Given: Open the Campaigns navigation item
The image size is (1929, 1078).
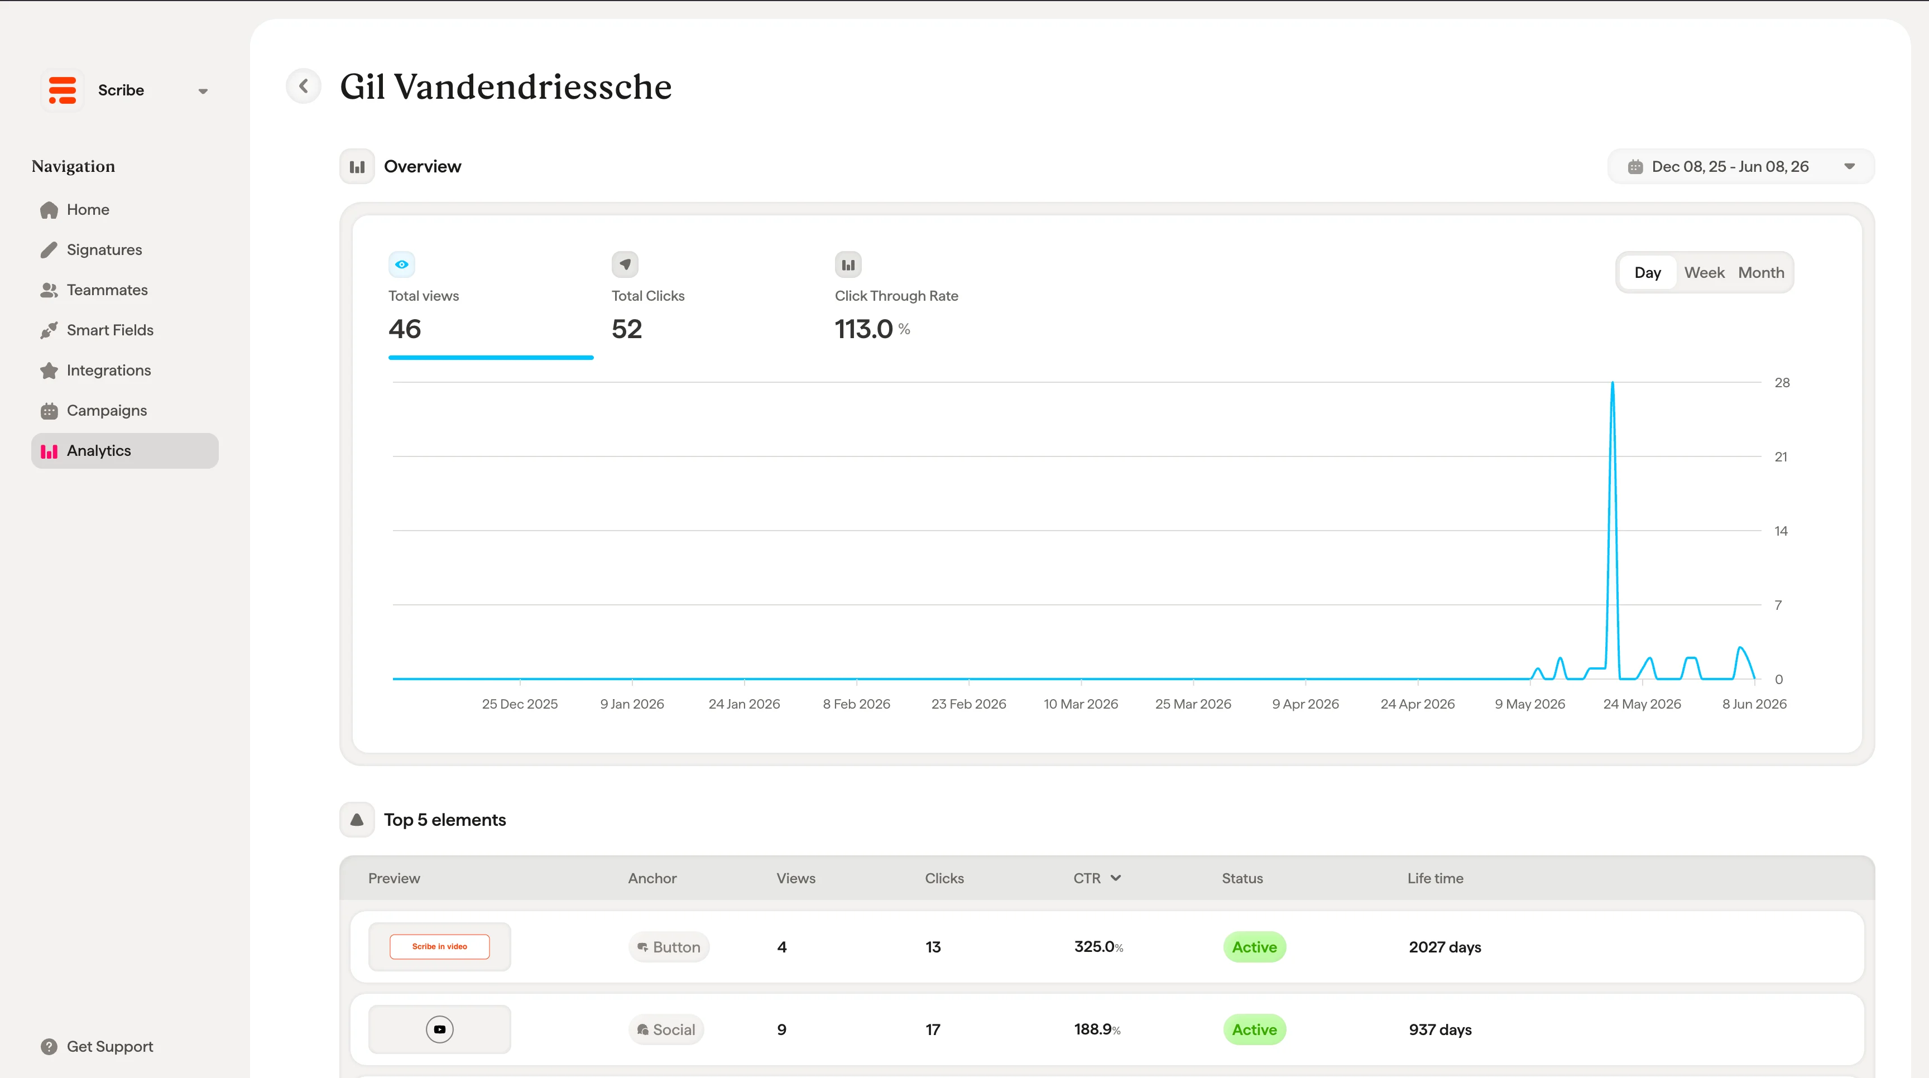Looking at the screenshot, I should tap(125, 411).
